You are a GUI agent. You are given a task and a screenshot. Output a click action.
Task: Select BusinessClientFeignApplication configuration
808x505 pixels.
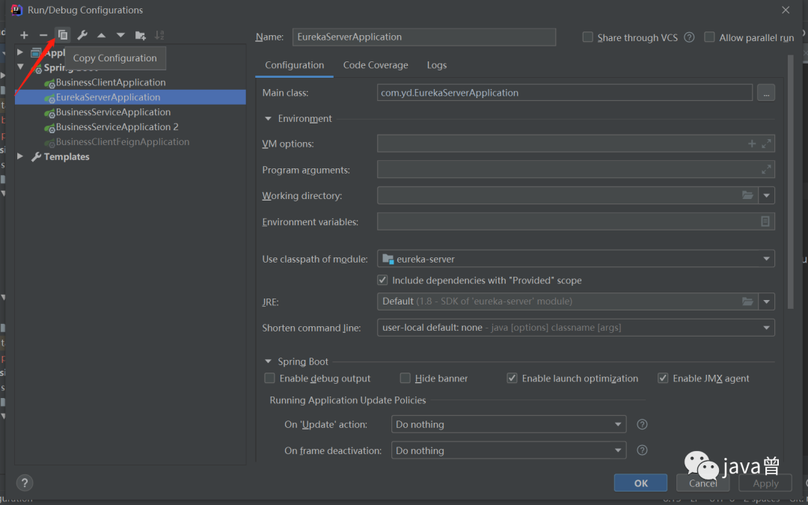coord(130,142)
